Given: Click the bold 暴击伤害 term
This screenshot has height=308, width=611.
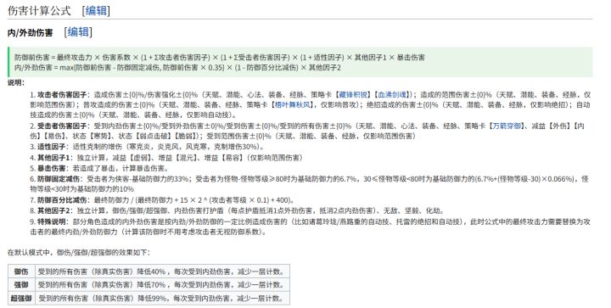Looking at the screenshot, I should tap(51, 168).
